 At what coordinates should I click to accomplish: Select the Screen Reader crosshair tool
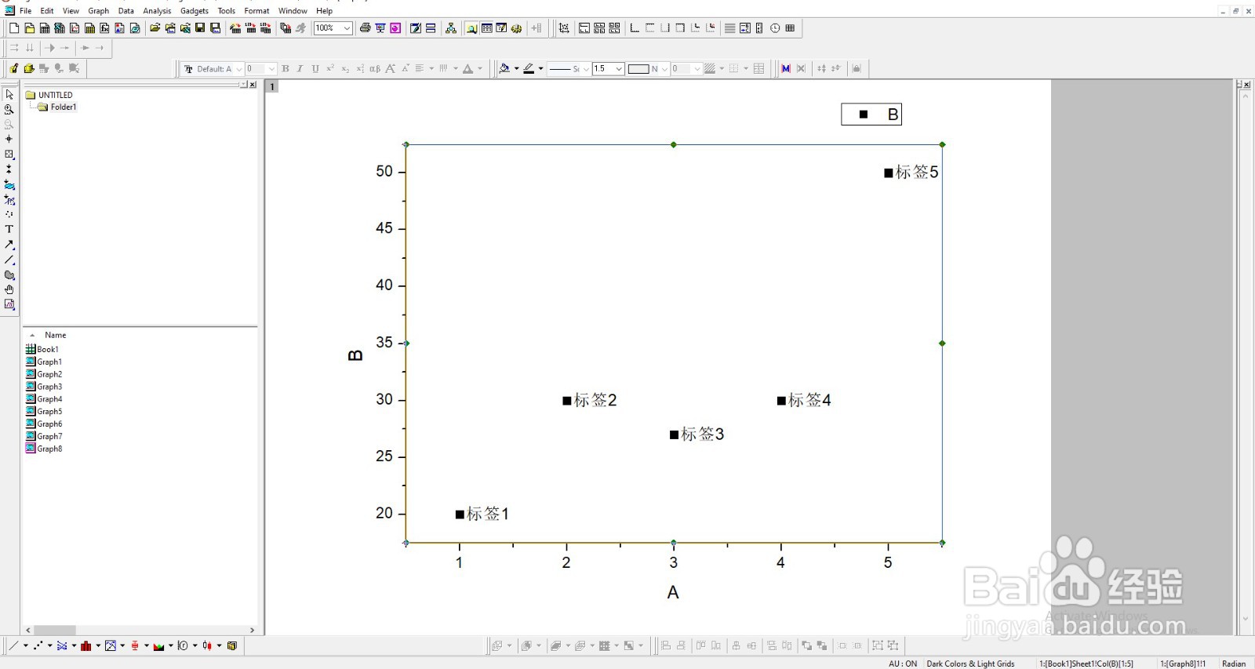point(9,139)
